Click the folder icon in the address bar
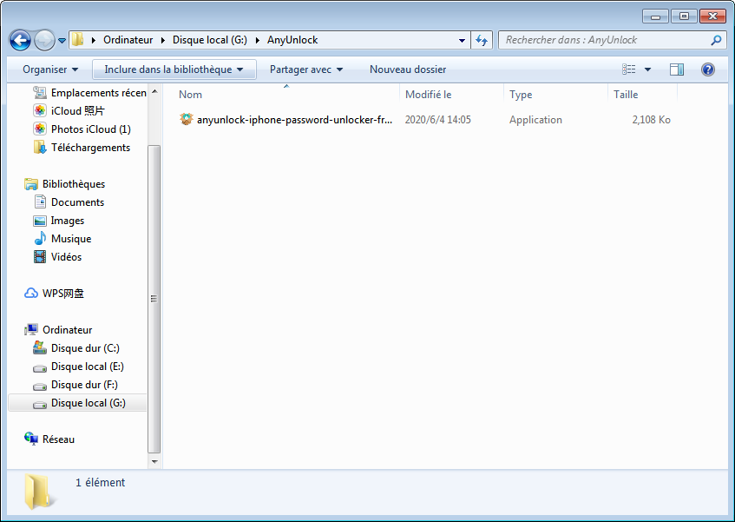735x522 pixels. pyautogui.click(x=78, y=39)
